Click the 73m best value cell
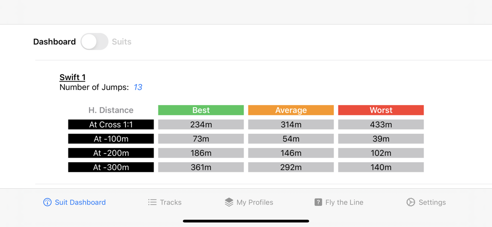This screenshot has height=227, width=492. point(201,139)
